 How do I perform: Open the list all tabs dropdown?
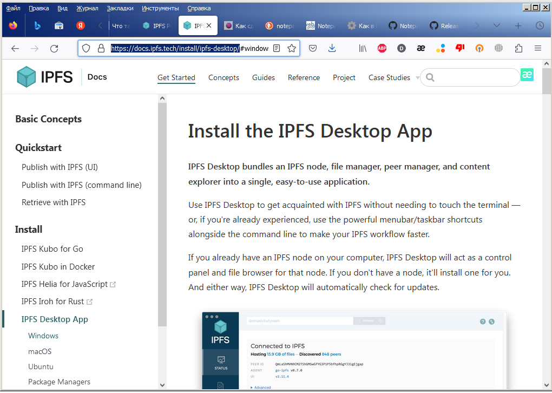click(x=497, y=25)
